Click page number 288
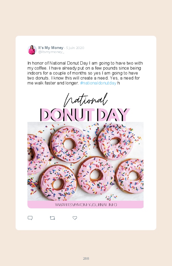The width and height of the screenshot is (172, 266). [x=86, y=258]
